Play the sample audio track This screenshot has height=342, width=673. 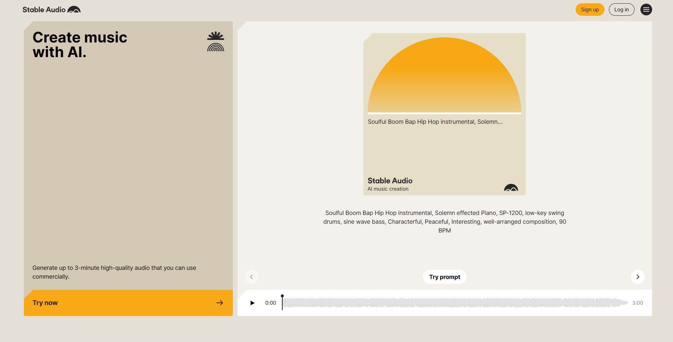[252, 303]
